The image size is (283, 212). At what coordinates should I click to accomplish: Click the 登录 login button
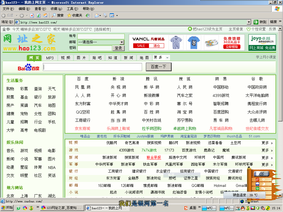118,48
